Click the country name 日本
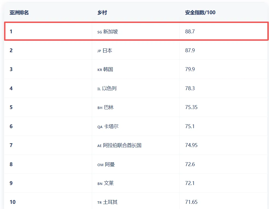This screenshot has height=209, width=269. coord(107,51)
